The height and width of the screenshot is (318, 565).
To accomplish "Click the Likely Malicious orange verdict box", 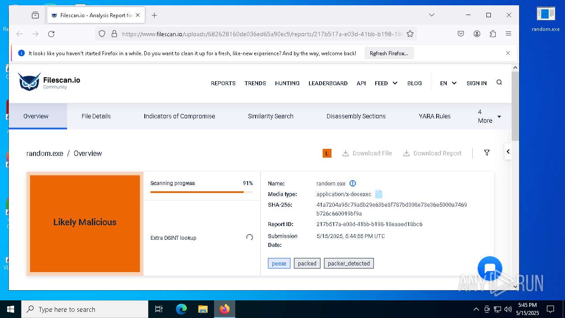I will coord(85,223).
